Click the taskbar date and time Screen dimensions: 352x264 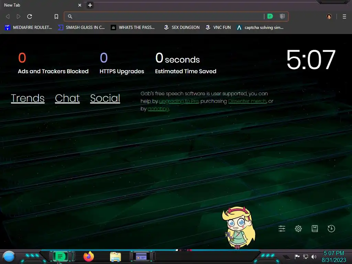coord(334,256)
